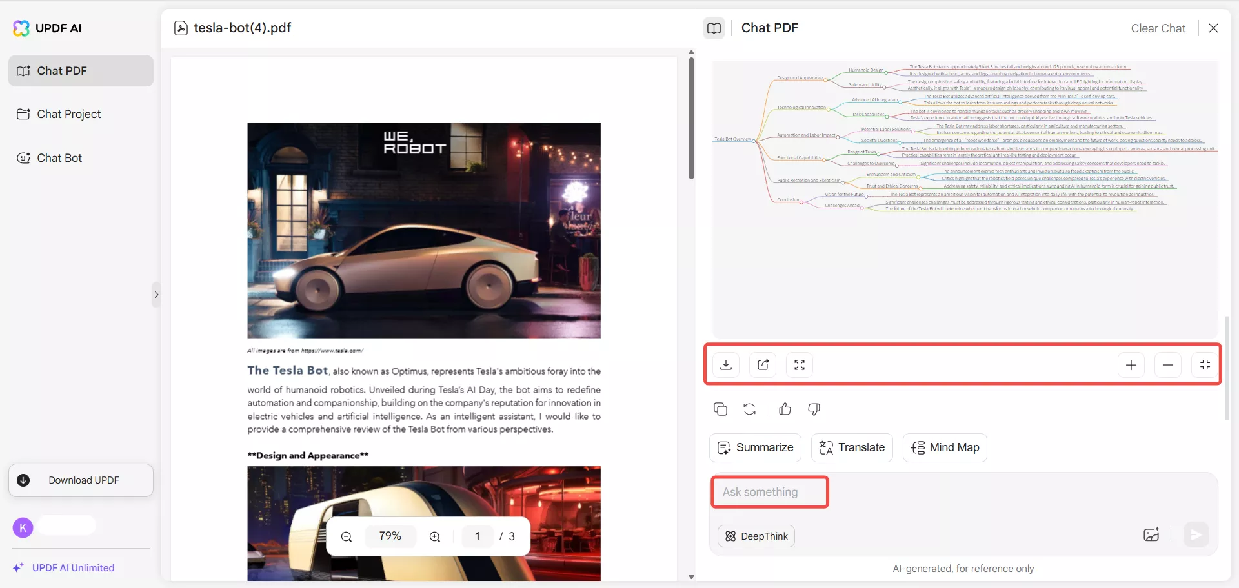Viewport: 1239px width, 588px height.
Task: Give a thumbs down on the response
Action: click(x=814, y=409)
